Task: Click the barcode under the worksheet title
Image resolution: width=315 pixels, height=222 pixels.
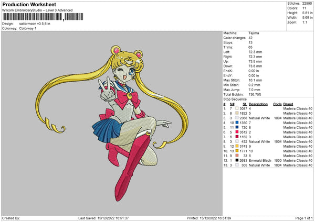Action: coord(32,17)
